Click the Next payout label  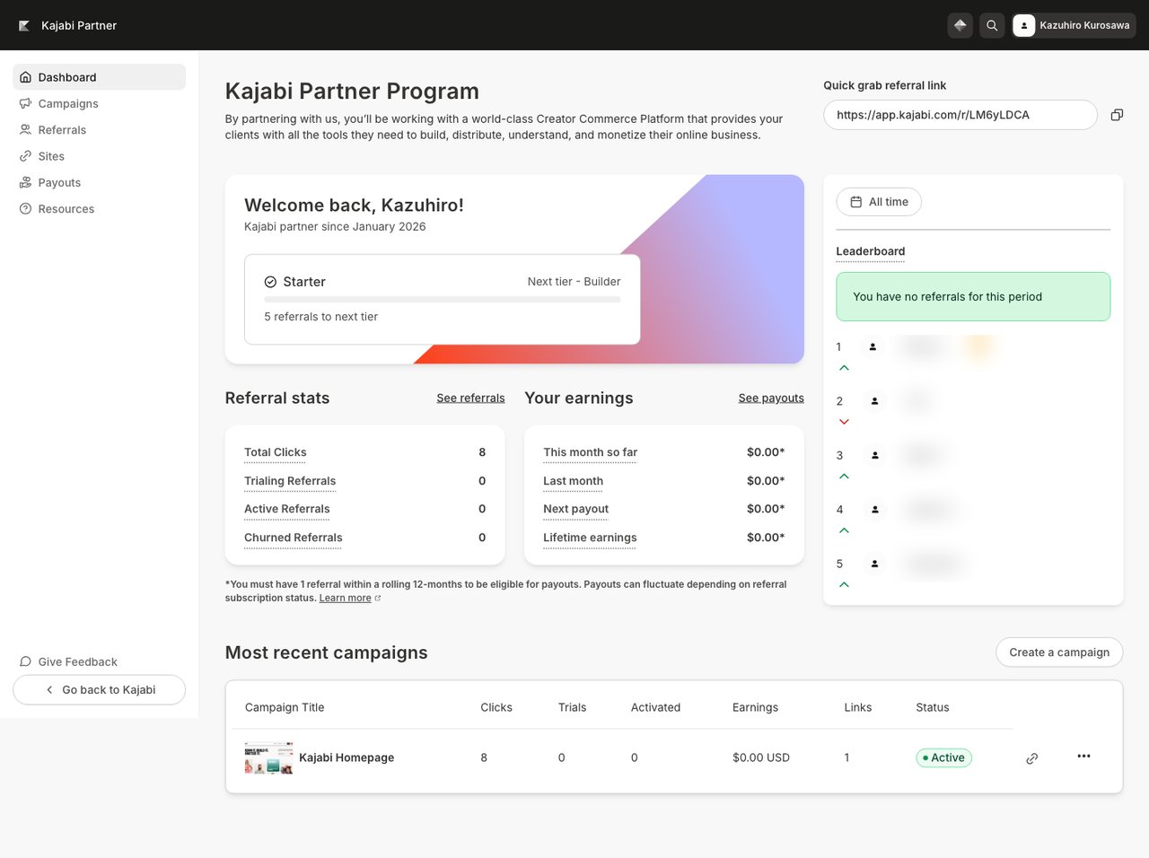pyautogui.click(x=575, y=509)
